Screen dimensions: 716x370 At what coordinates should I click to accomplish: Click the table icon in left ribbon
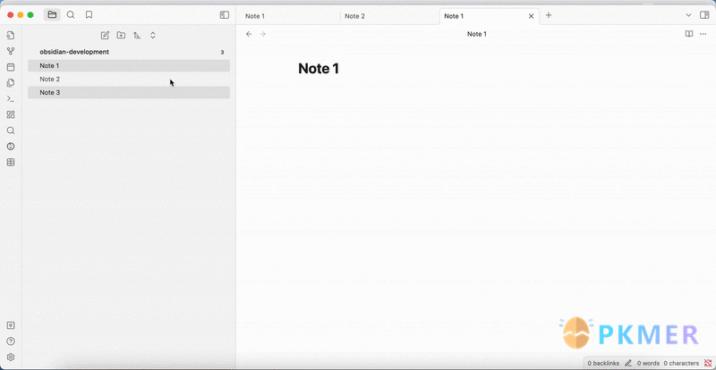tap(11, 163)
